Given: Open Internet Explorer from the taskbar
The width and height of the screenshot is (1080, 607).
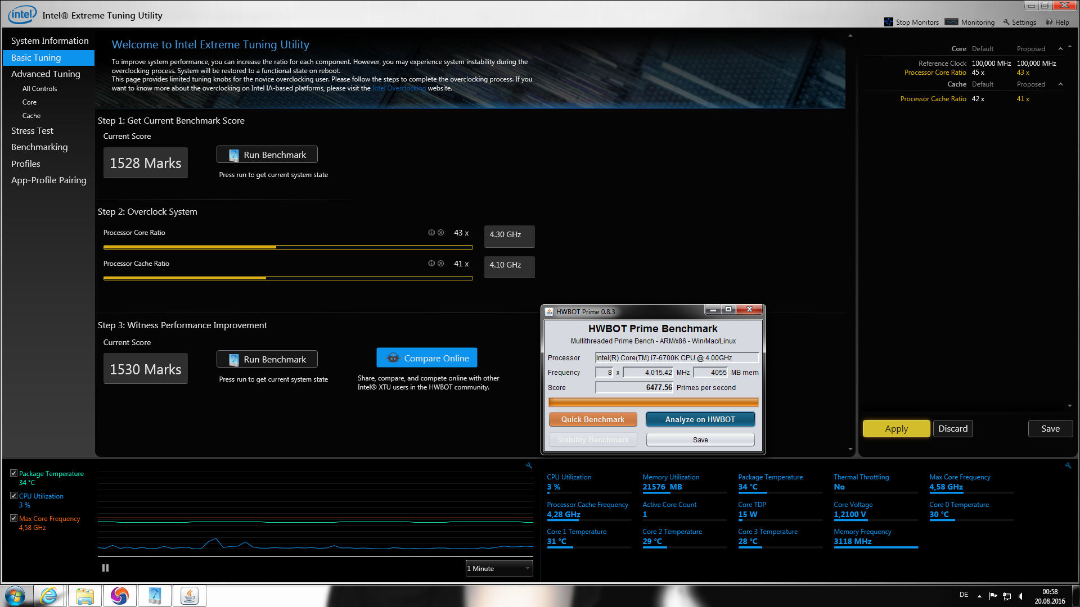Looking at the screenshot, I should [49, 596].
